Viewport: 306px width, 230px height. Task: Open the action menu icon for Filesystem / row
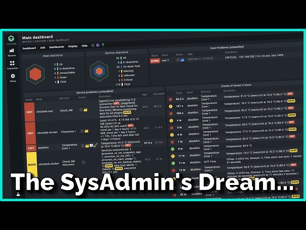click(82, 131)
